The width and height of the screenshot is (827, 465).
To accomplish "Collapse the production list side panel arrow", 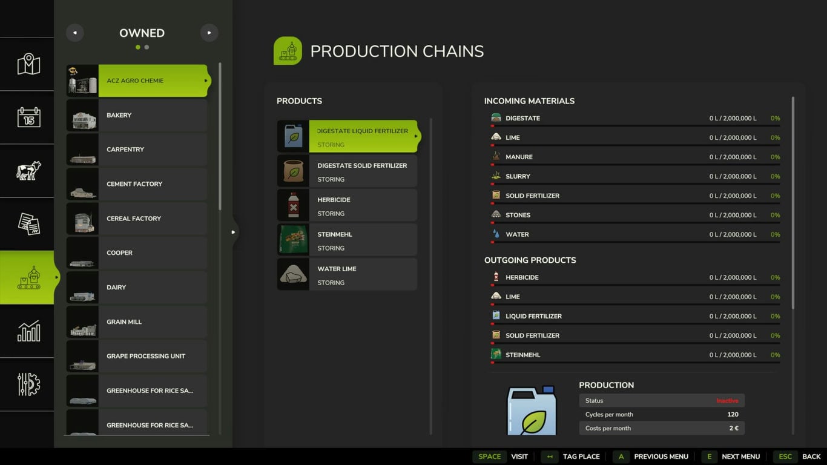I will click(233, 232).
